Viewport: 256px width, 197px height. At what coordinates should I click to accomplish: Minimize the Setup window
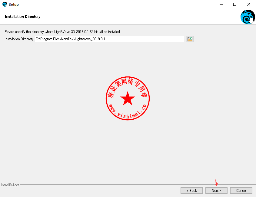click(x=221, y=5)
